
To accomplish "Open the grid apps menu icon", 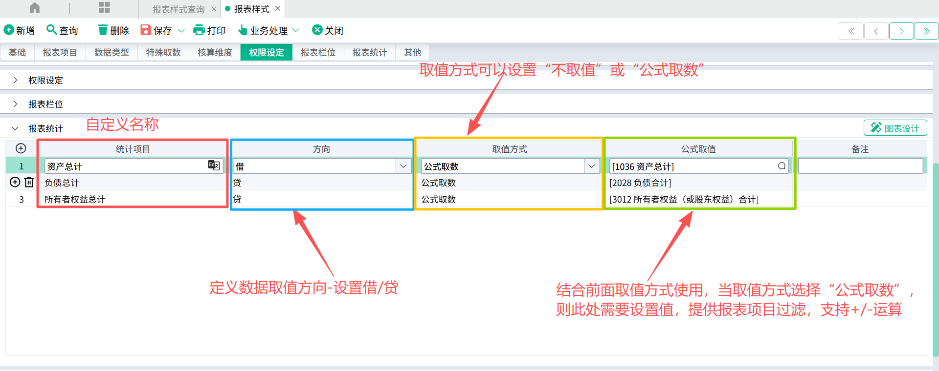I will click(x=104, y=7).
